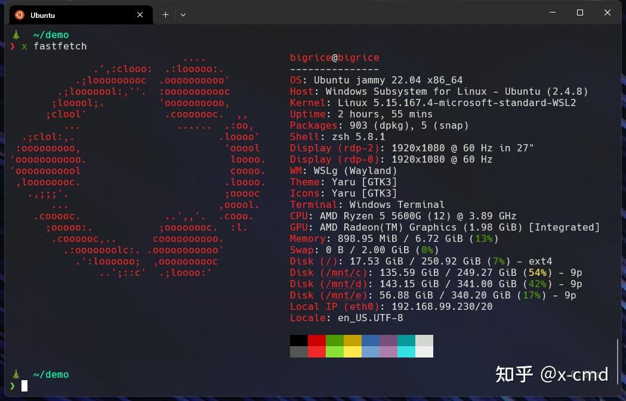
Task: Click the light gray color block
Action: [424, 340]
